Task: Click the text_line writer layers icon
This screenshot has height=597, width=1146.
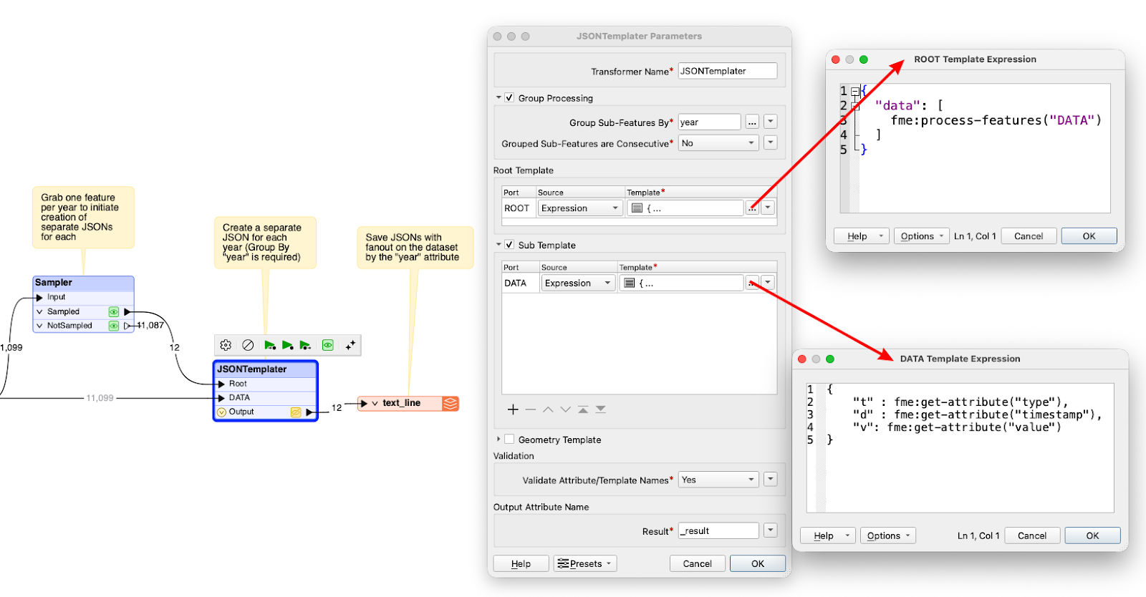Action: tap(450, 403)
